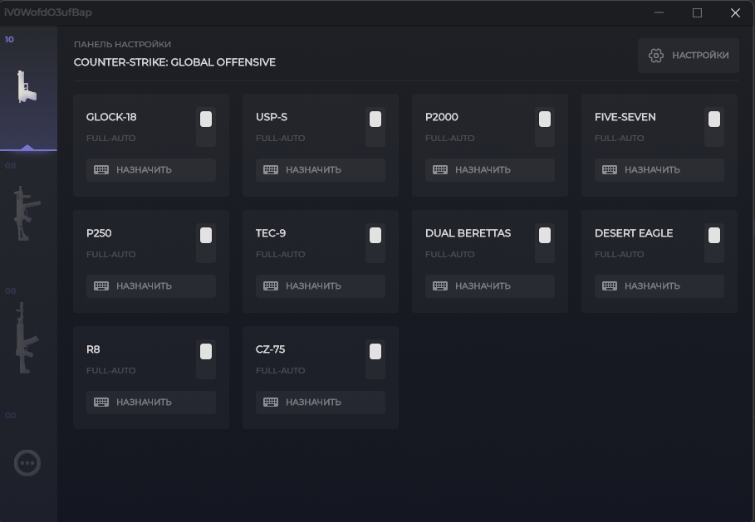
Task: Click keyboard icon on USP-S card
Action: (271, 170)
